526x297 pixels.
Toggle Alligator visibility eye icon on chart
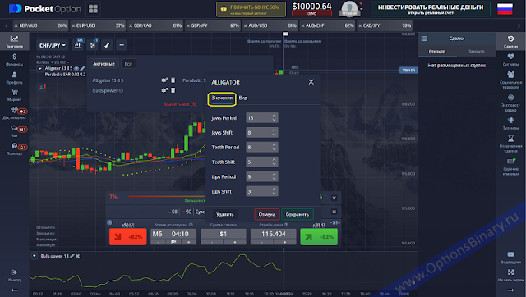pos(76,68)
